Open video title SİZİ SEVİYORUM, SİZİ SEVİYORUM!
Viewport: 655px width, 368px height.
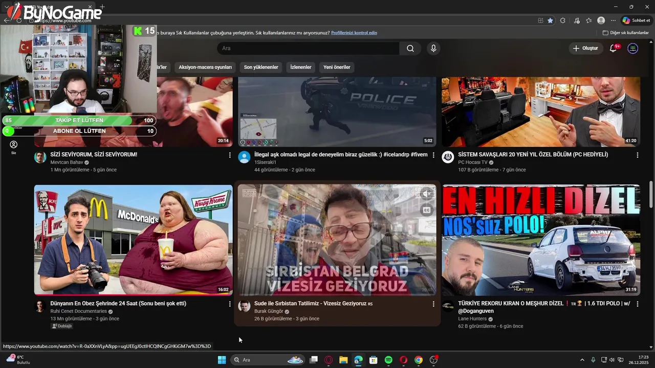click(x=94, y=154)
